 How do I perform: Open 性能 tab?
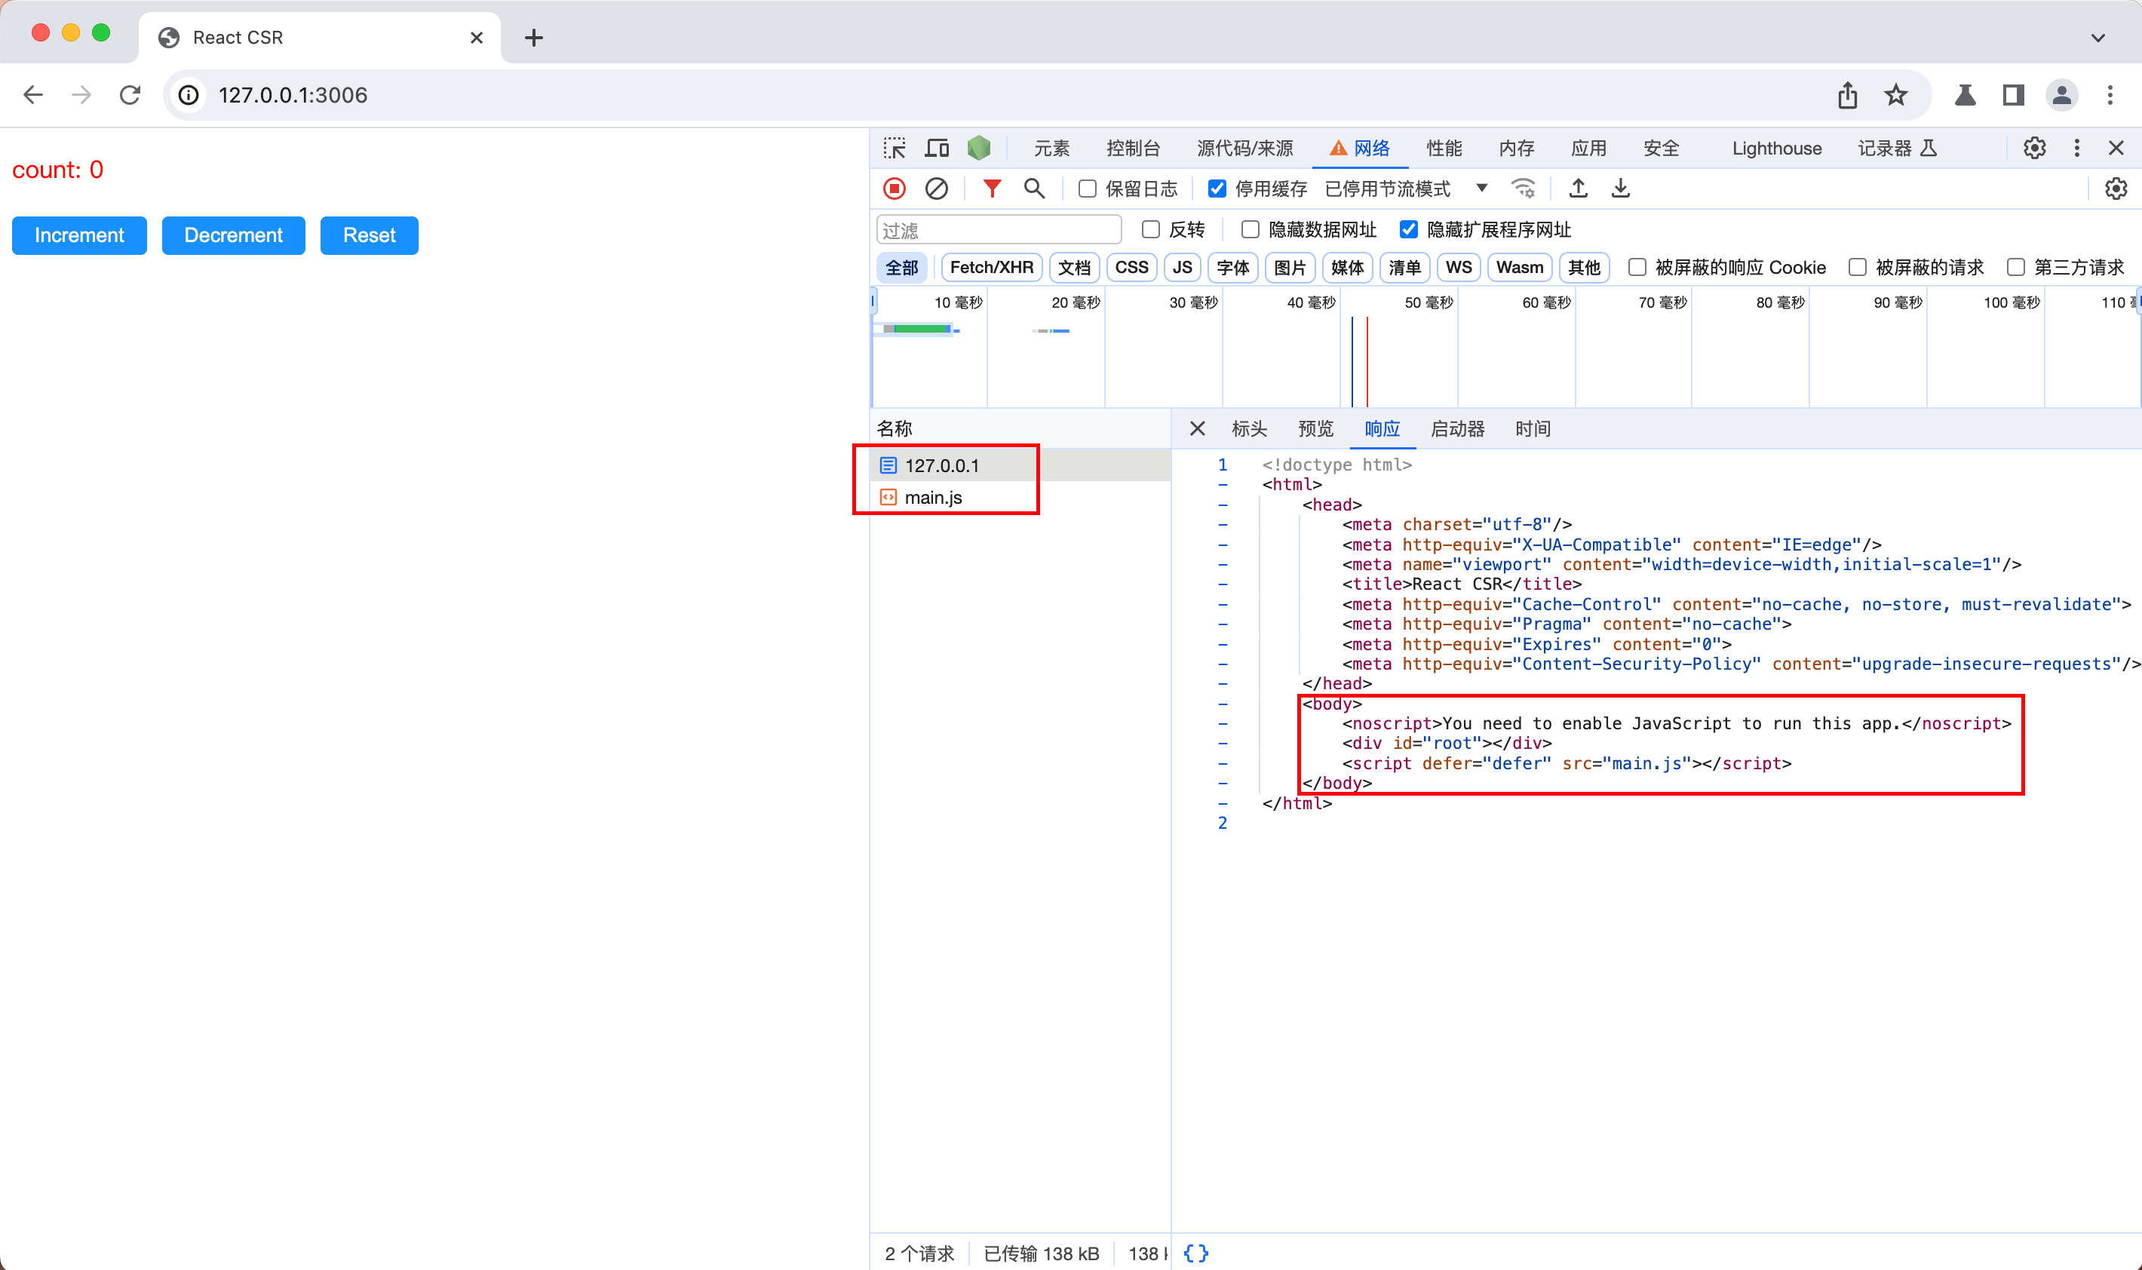(x=1444, y=148)
